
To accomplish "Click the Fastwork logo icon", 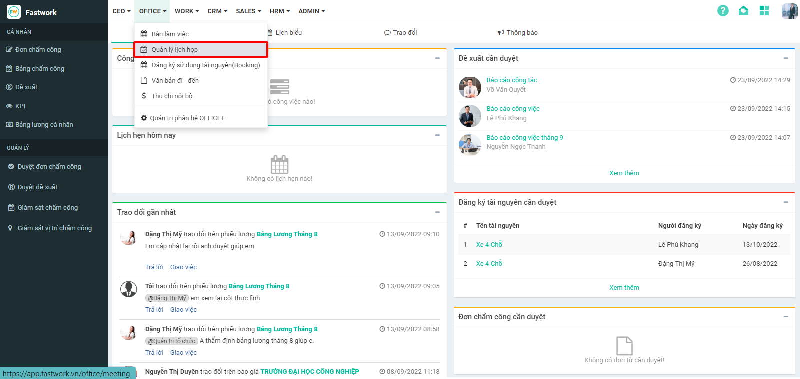I will tap(13, 12).
